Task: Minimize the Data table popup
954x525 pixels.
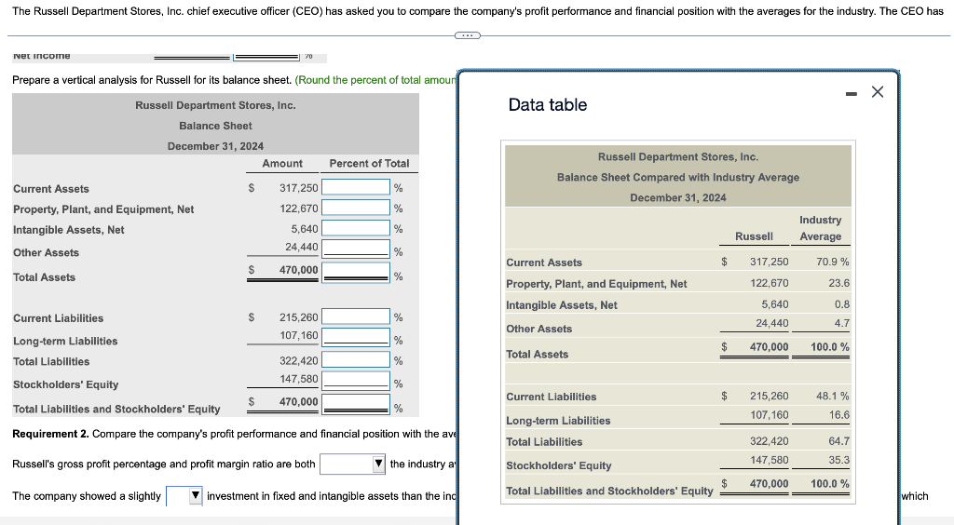Action: click(852, 94)
